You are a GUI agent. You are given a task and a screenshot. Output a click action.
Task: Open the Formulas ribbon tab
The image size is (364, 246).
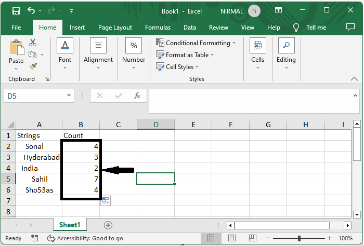(158, 28)
